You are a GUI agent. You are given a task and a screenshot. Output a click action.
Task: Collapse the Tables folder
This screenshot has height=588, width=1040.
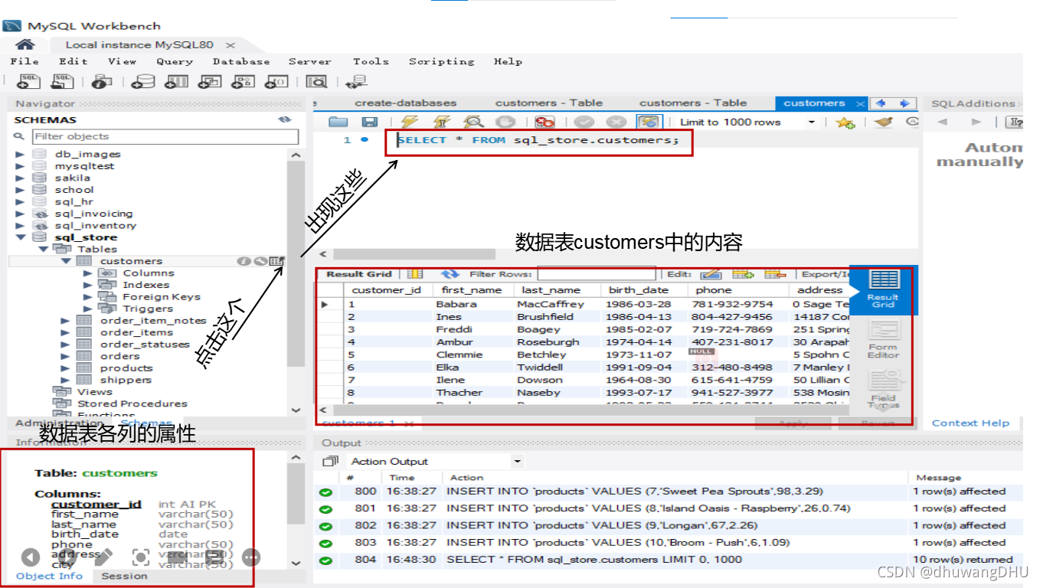pos(44,249)
